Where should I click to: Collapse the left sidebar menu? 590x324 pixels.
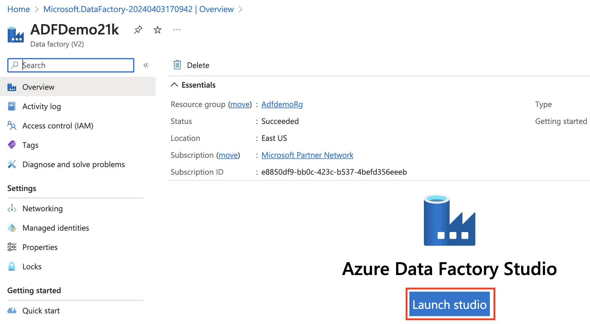(146, 65)
